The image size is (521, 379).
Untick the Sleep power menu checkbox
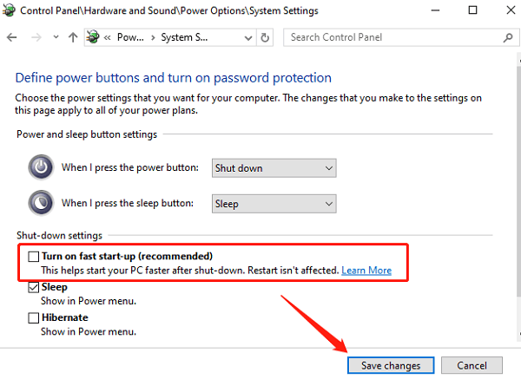34,287
